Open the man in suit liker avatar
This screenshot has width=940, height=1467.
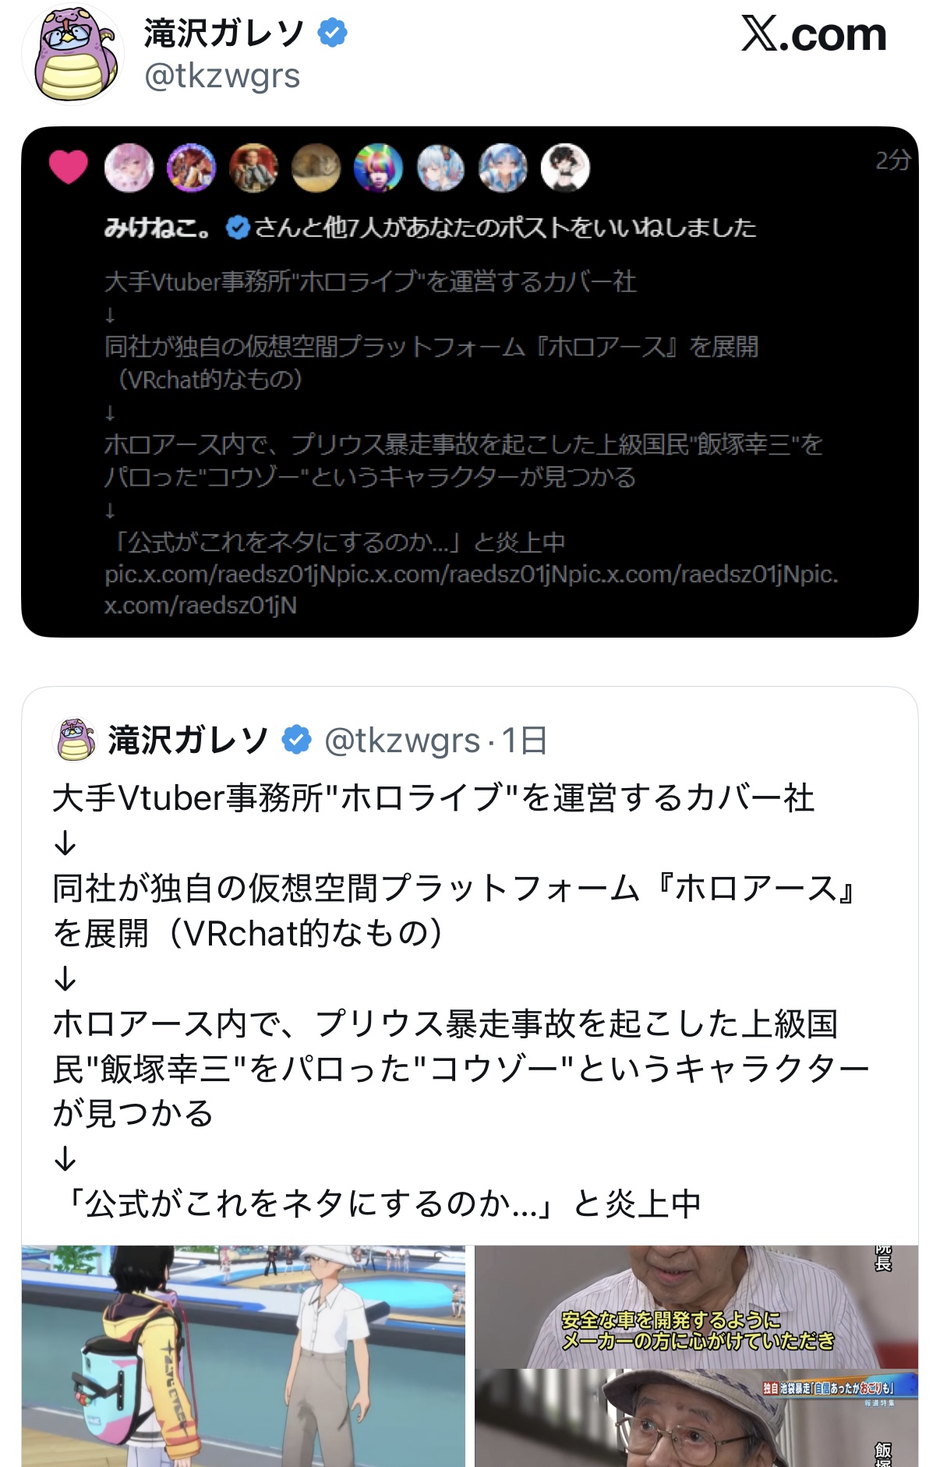254,168
